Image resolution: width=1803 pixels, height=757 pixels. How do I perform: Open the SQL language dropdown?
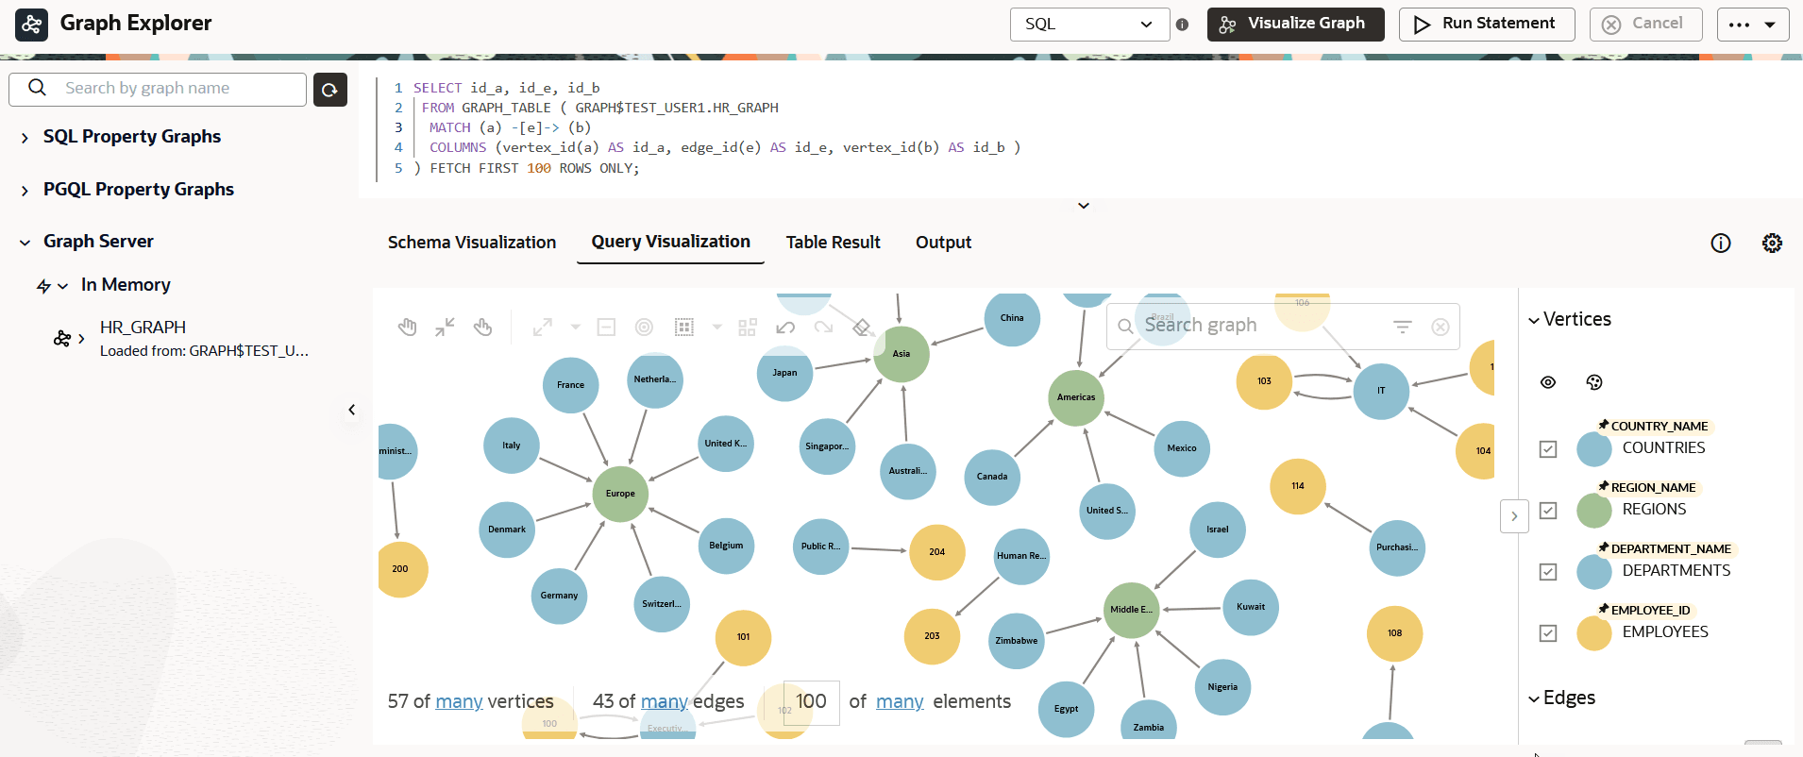pyautogui.click(x=1090, y=25)
